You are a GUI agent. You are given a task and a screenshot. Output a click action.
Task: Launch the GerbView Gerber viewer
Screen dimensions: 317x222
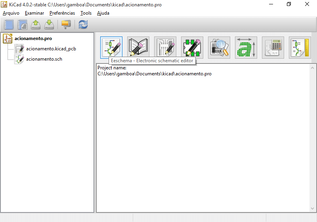219,48
